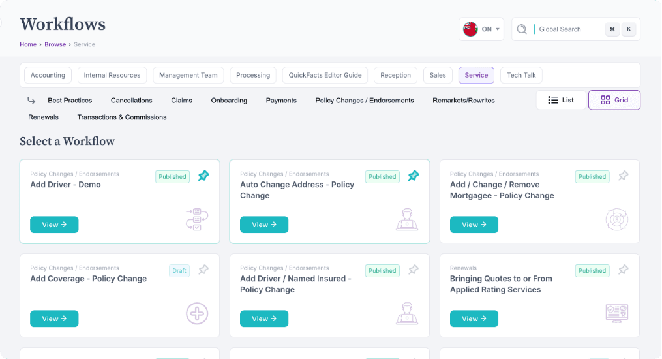Click pin icon on Bringing Quotes card

(x=624, y=270)
